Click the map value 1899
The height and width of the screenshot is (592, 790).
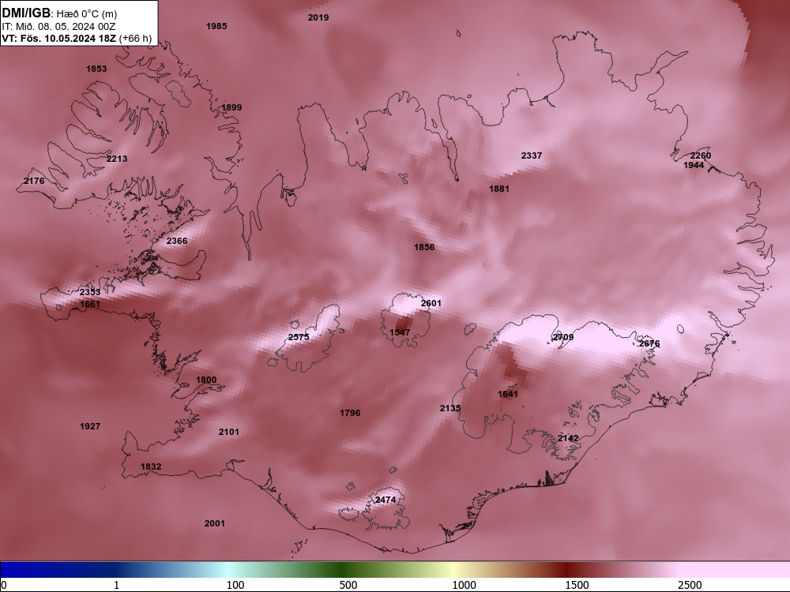[231, 107]
